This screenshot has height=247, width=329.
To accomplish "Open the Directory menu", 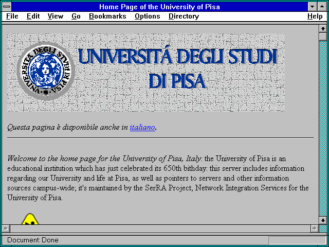I will [184, 16].
